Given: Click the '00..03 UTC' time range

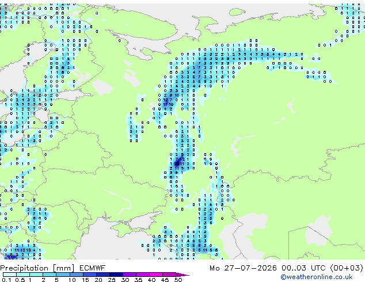Looking at the screenshot, I should coord(303,268).
